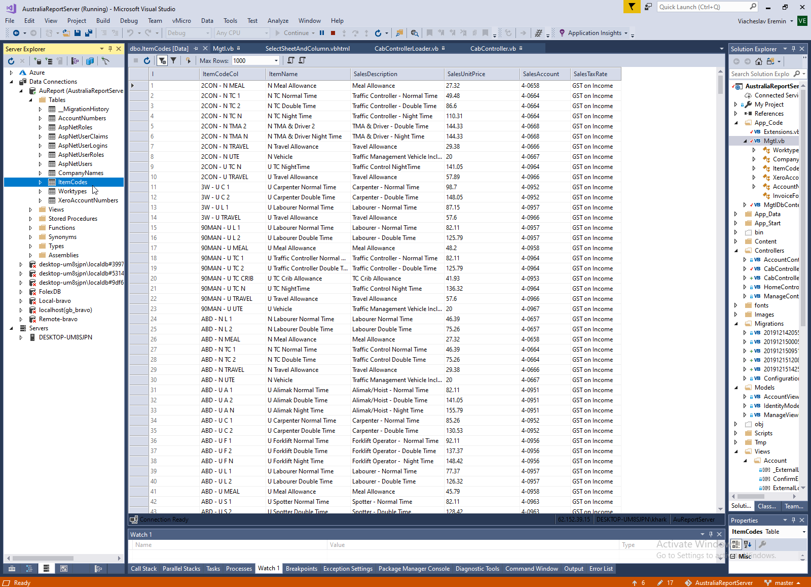
Task: Toggle pin on dbo.ItemCodes tab
Action: point(196,49)
